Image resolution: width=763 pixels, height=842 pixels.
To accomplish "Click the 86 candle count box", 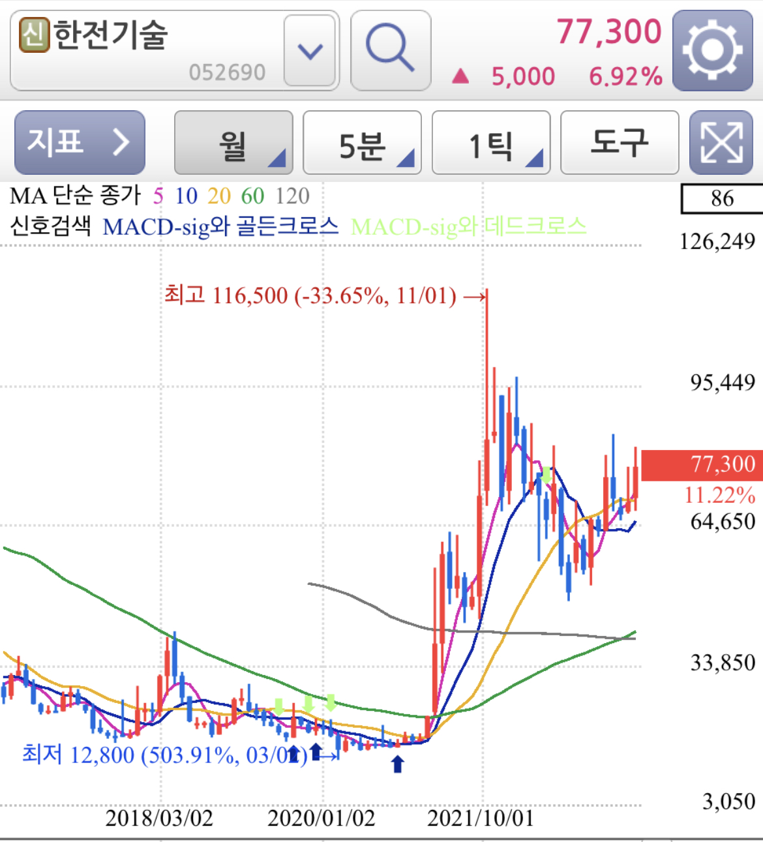I will (x=722, y=199).
